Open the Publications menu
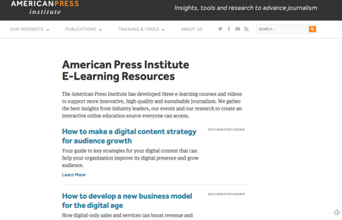 point(81,29)
